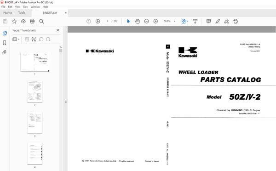
Task: Select page 2 thumbnail
Action: point(34,91)
